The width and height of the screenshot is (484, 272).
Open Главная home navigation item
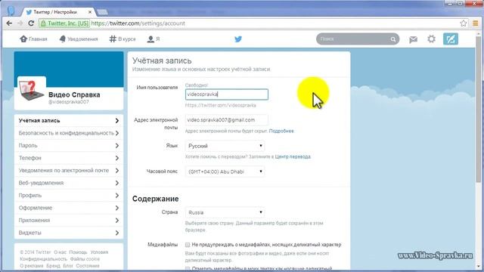coord(33,39)
